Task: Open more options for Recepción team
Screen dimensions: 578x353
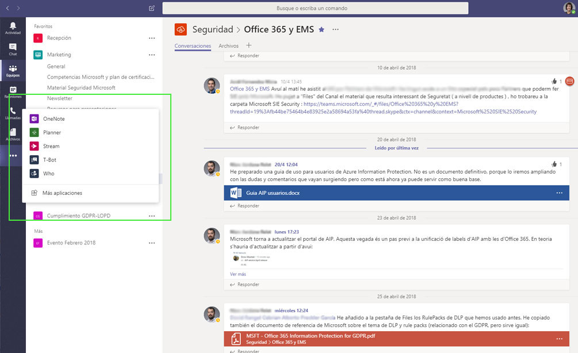Action: click(152, 38)
